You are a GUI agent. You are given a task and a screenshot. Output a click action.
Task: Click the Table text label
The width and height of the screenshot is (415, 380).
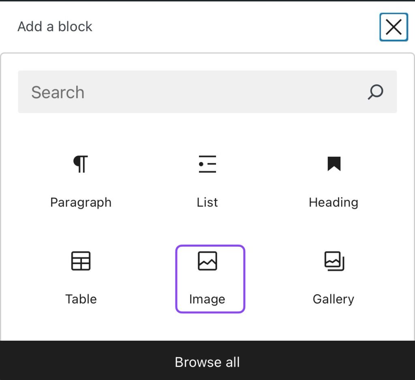click(81, 299)
